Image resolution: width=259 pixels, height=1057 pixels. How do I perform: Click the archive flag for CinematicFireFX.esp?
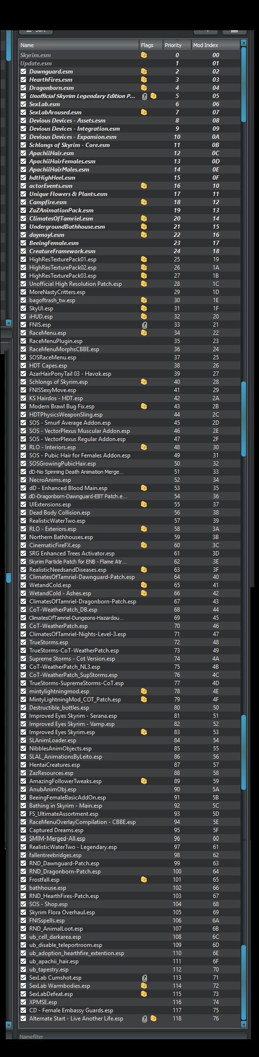pos(144,545)
